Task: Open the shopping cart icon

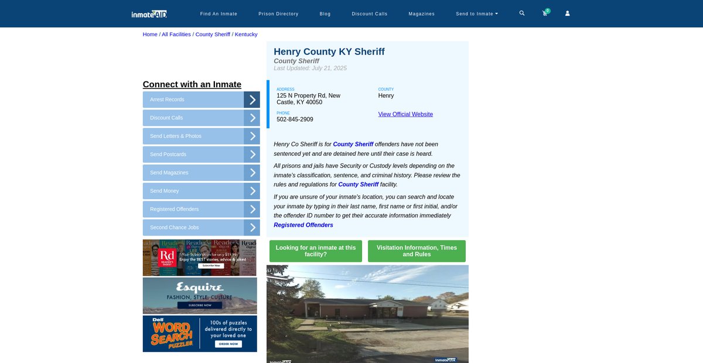Action: [x=545, y=13]
